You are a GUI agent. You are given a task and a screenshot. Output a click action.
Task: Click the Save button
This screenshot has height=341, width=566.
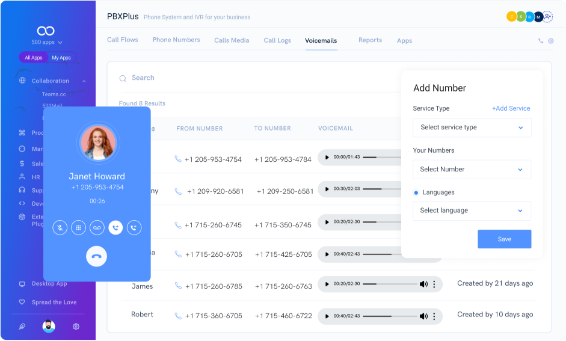[504, 239]
